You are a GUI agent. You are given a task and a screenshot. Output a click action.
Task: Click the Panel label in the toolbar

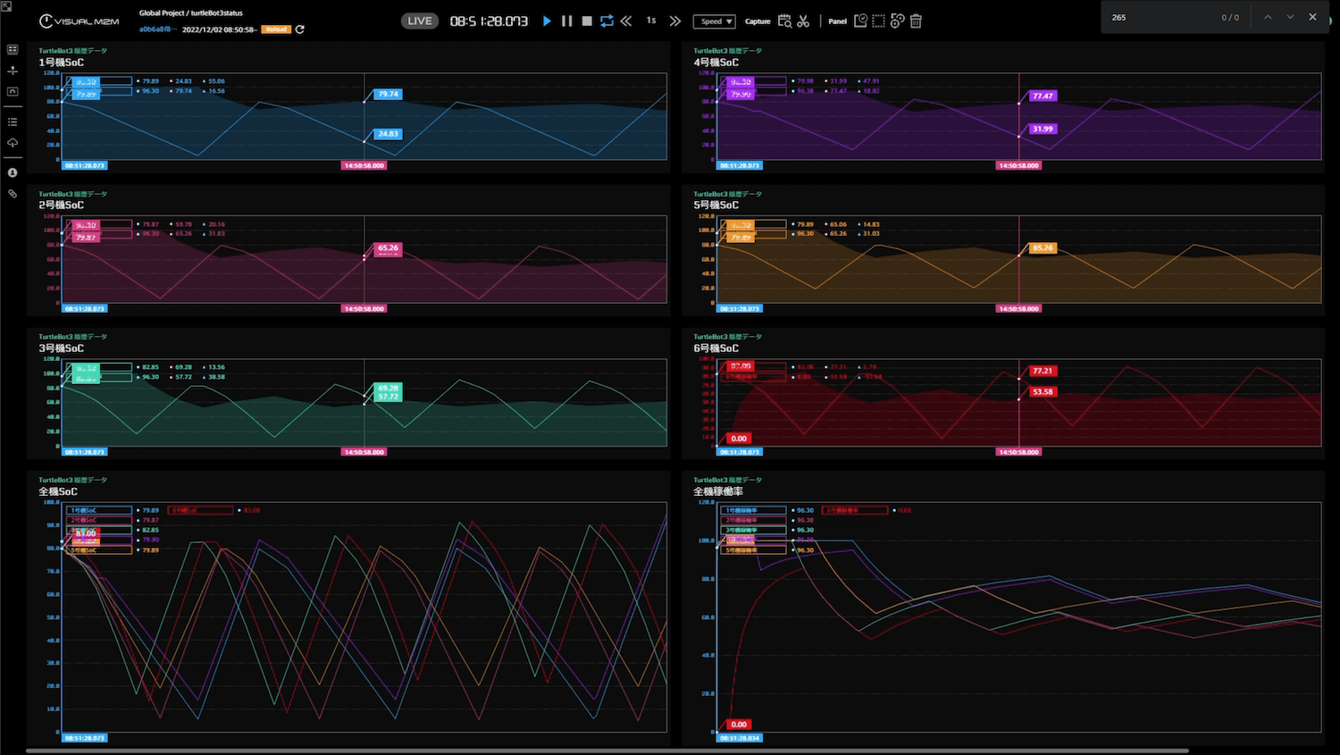pos(837,21)
